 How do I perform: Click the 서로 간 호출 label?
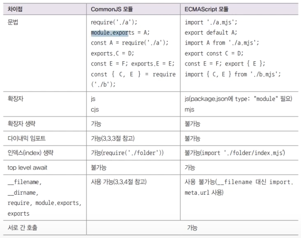[x=22, y=228]
